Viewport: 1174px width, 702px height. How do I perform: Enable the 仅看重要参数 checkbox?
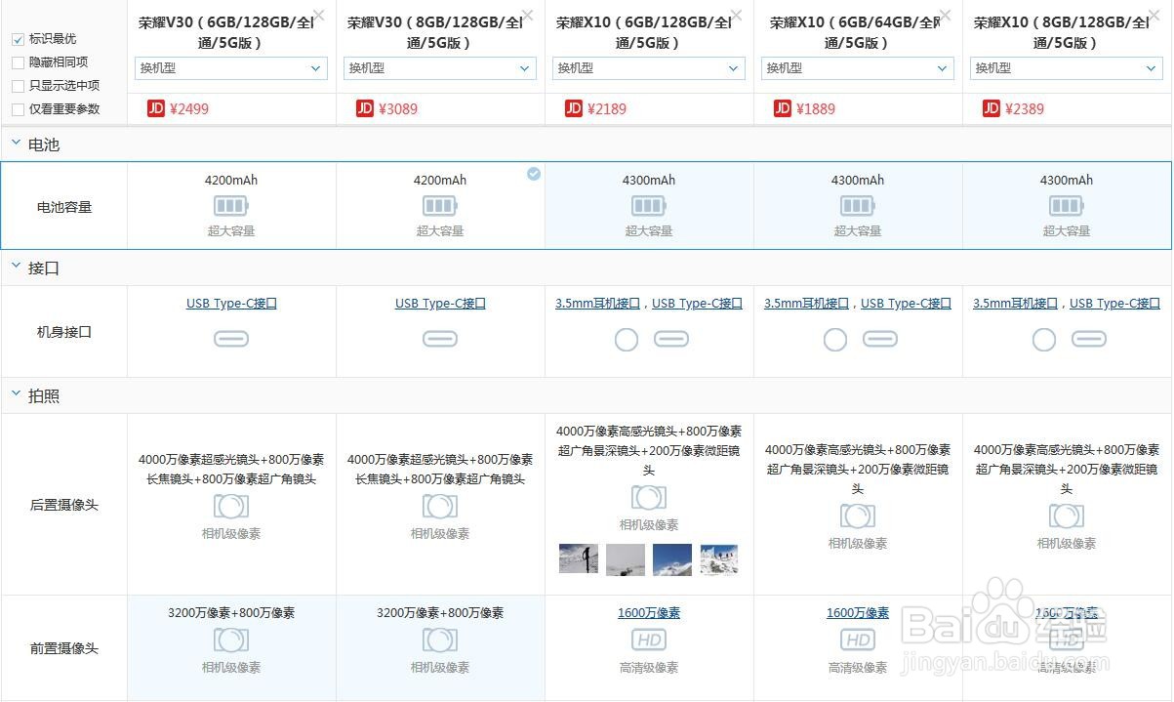18,109
